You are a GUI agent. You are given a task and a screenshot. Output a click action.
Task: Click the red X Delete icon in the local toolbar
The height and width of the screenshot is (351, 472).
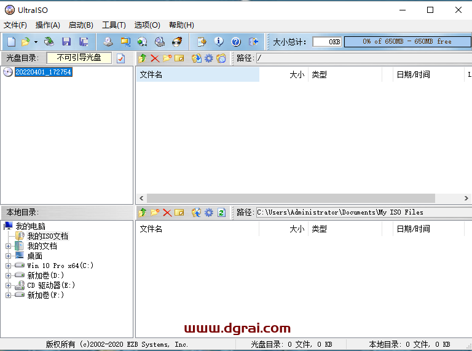167,213
